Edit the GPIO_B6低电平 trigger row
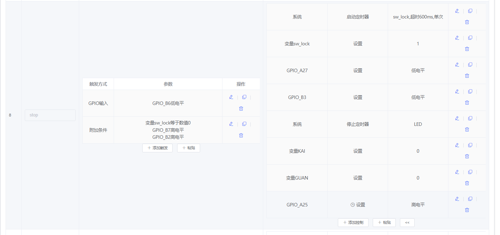 coord(231,97)
